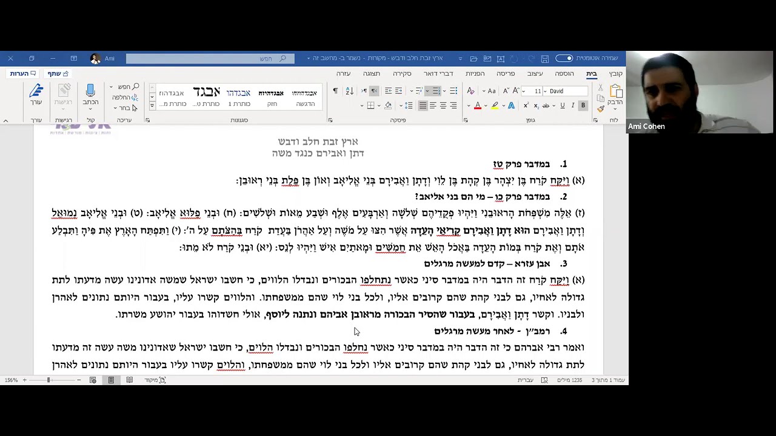Toggle Bold formatting in the font group
This screenshot has height=436, width=776.
(x=583, y=105)
